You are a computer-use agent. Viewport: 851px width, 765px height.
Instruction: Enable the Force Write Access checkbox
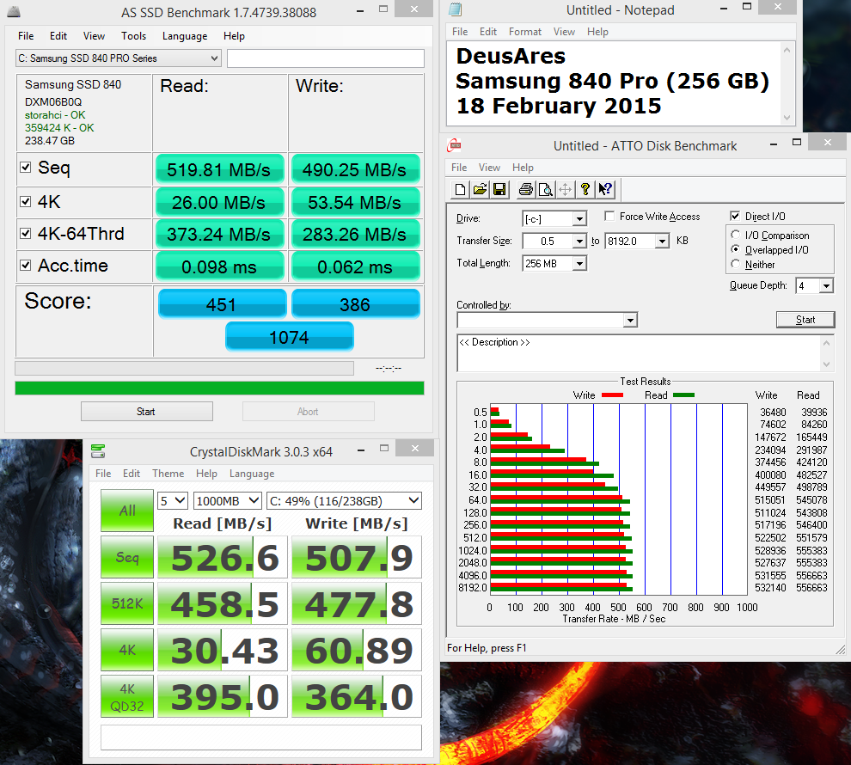pyautogui.click(x=610, y=217)
